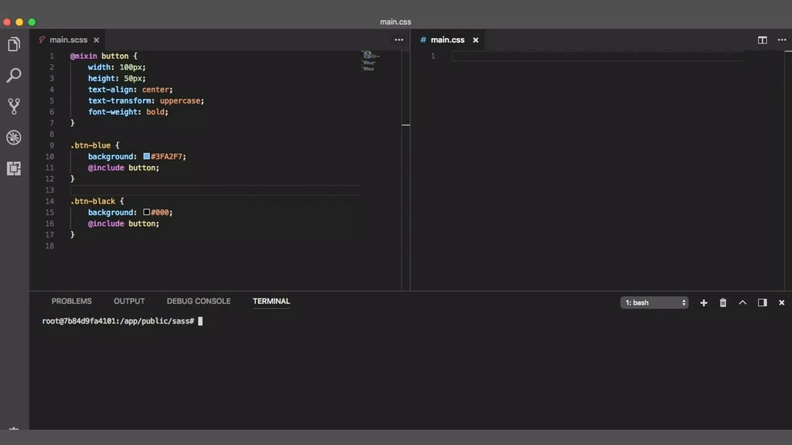Toggle the panel position icon
This screenshot has width=792, height=445.
pos(762,303)
